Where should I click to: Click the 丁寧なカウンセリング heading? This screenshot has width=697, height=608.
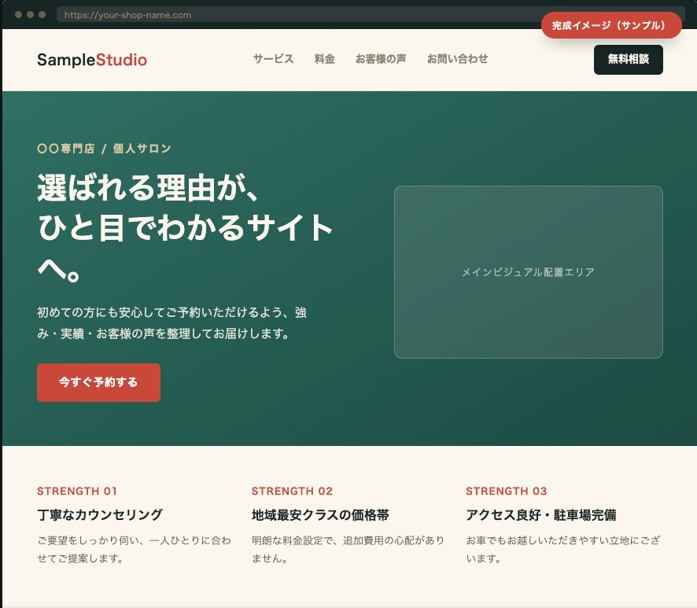point(100,514)
